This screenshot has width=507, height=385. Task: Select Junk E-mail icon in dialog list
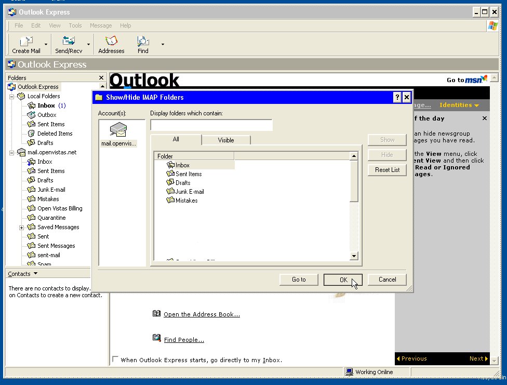point(170,191)
